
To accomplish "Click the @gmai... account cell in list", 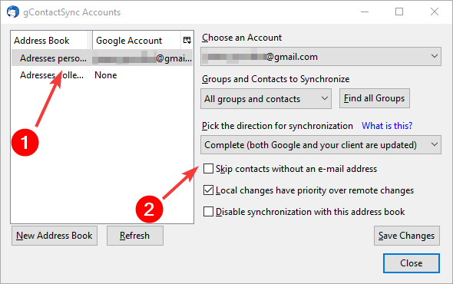I will coord(142,58).
